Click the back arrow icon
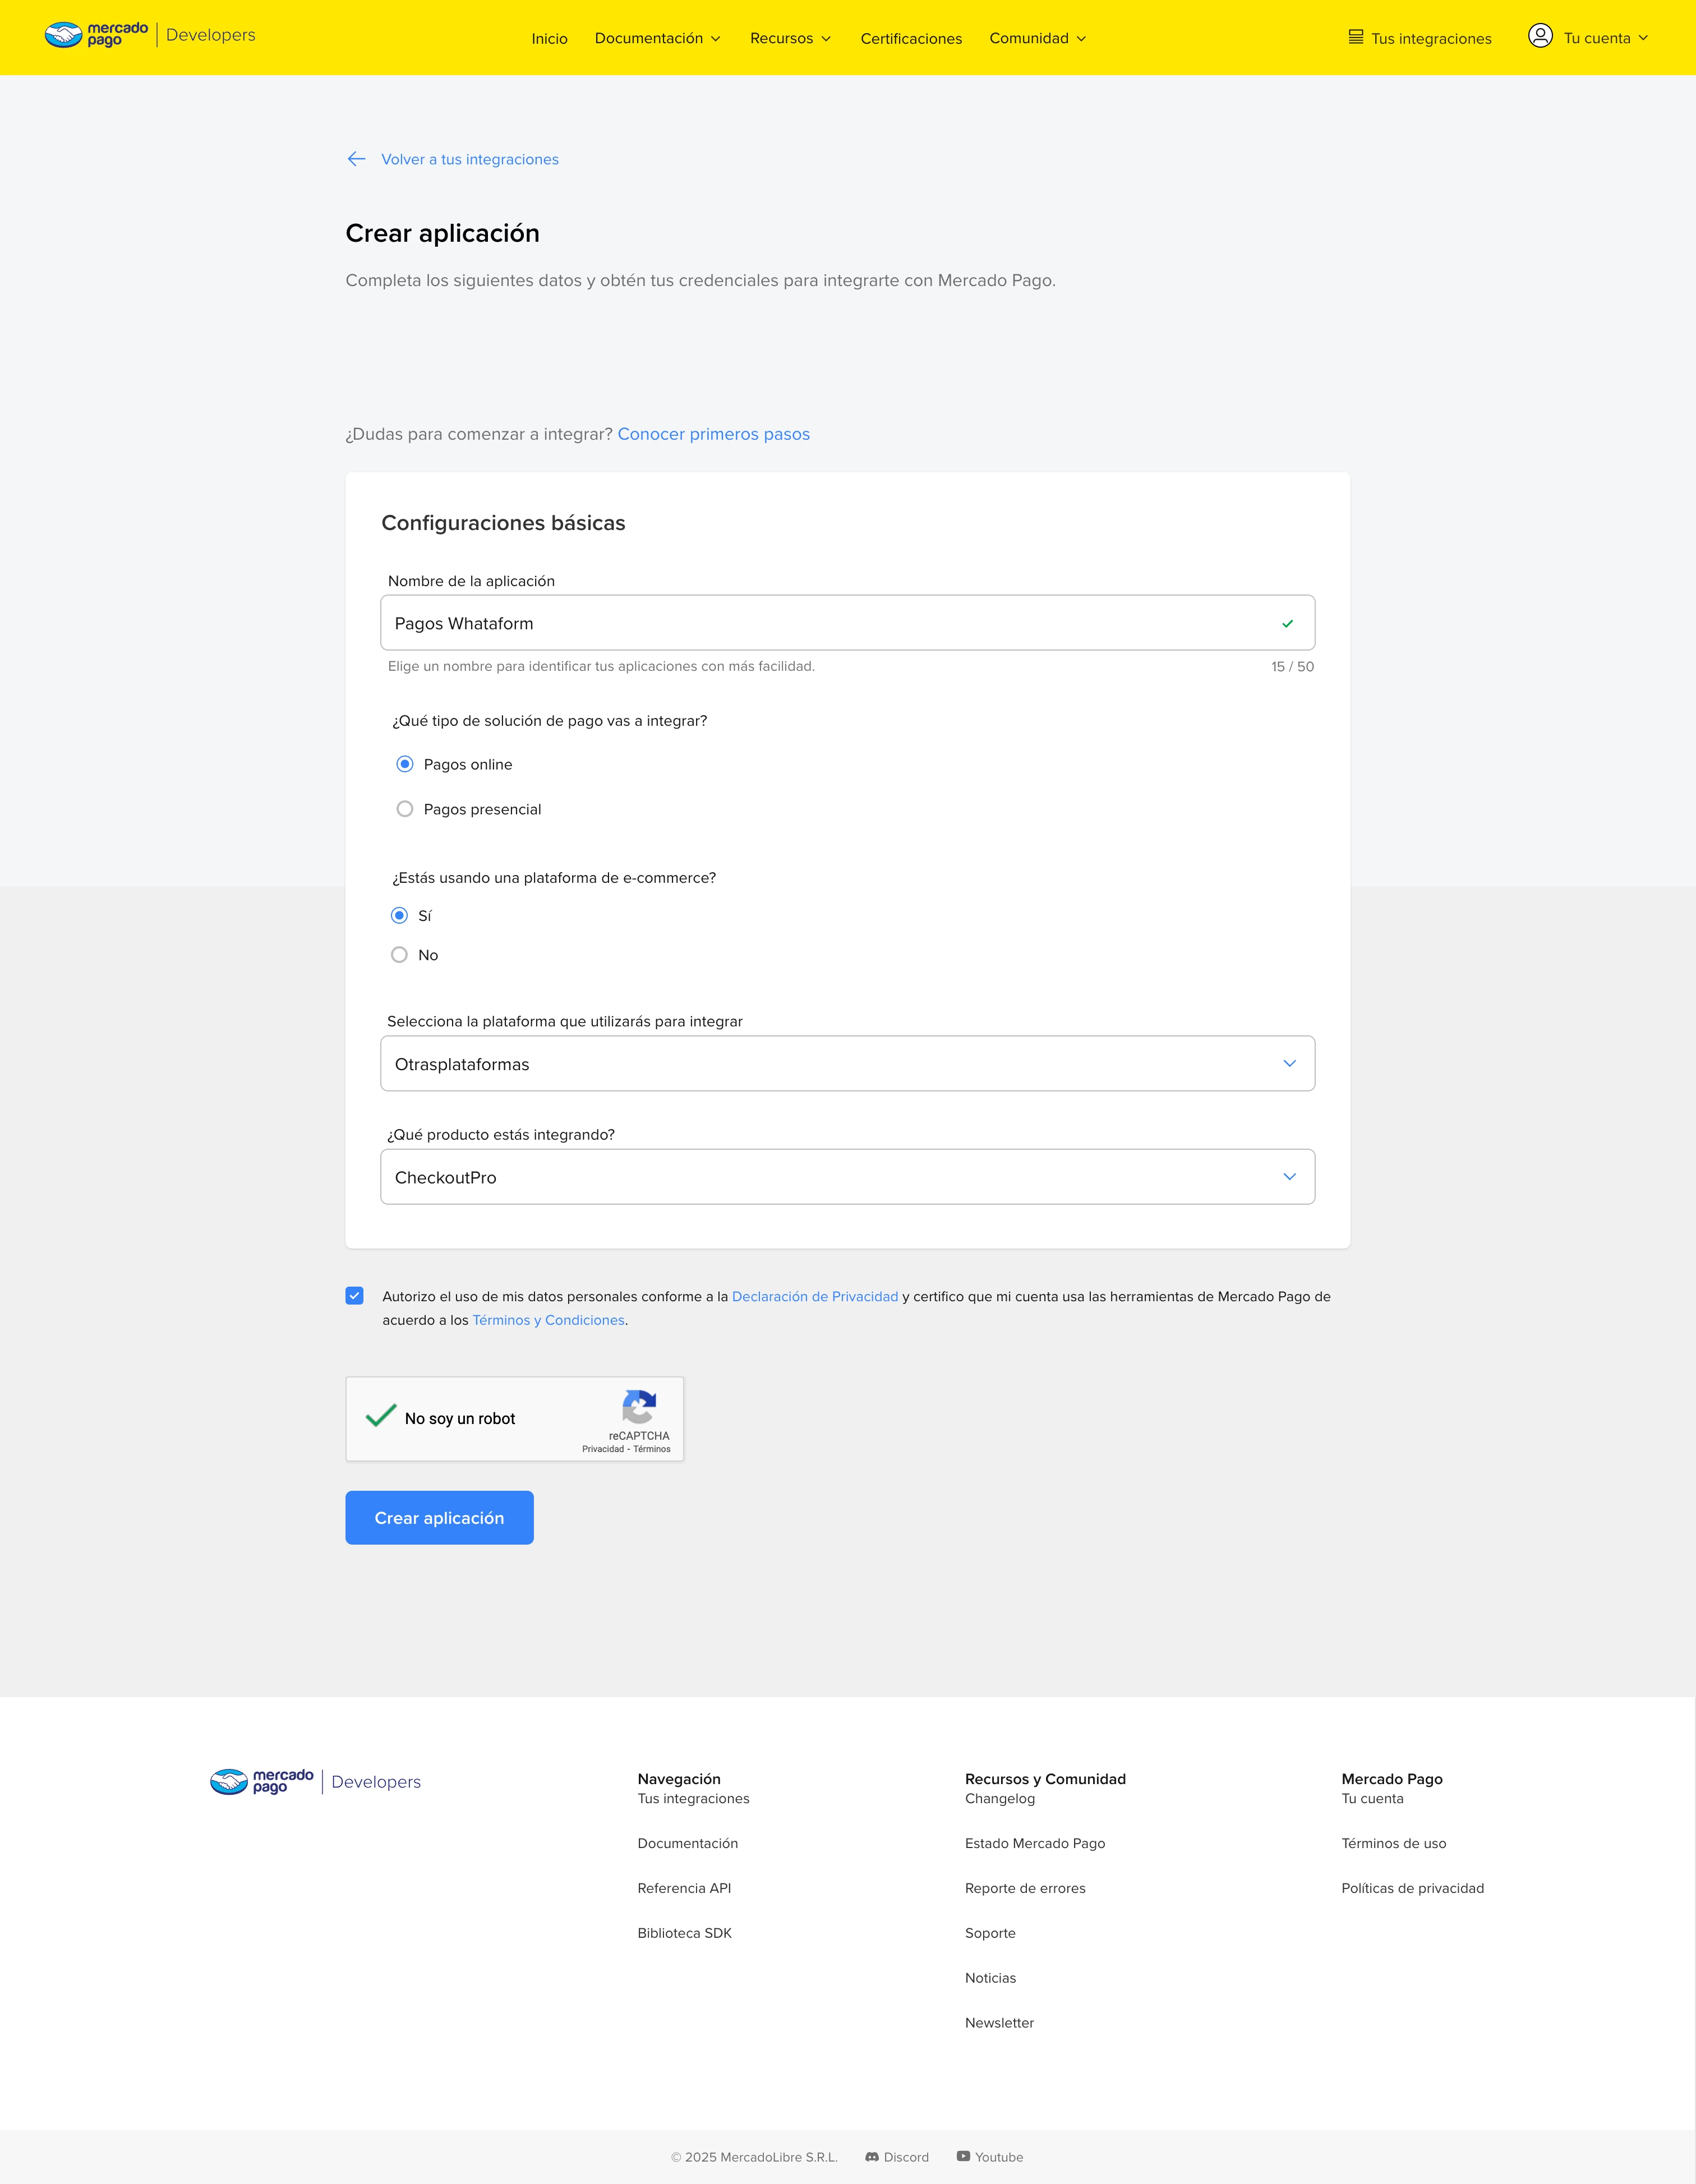1696x2184 pixels. click(x=356, y=159)
